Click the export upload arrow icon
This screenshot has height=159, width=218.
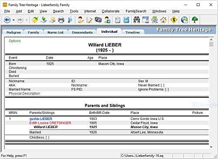tap(52, 20)
